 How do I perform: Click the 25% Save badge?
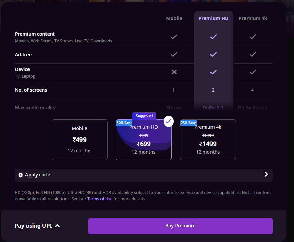click(188, 123)
